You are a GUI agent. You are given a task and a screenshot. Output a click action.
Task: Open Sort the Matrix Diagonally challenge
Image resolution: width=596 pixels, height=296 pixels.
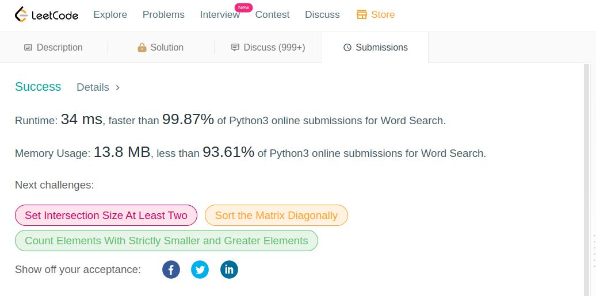[x=276, y=216]
